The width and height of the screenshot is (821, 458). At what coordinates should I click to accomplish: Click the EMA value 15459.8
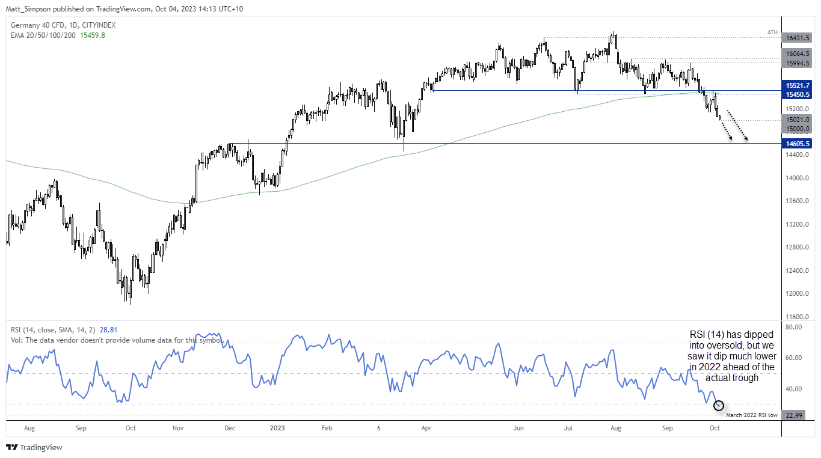[93, 35]
